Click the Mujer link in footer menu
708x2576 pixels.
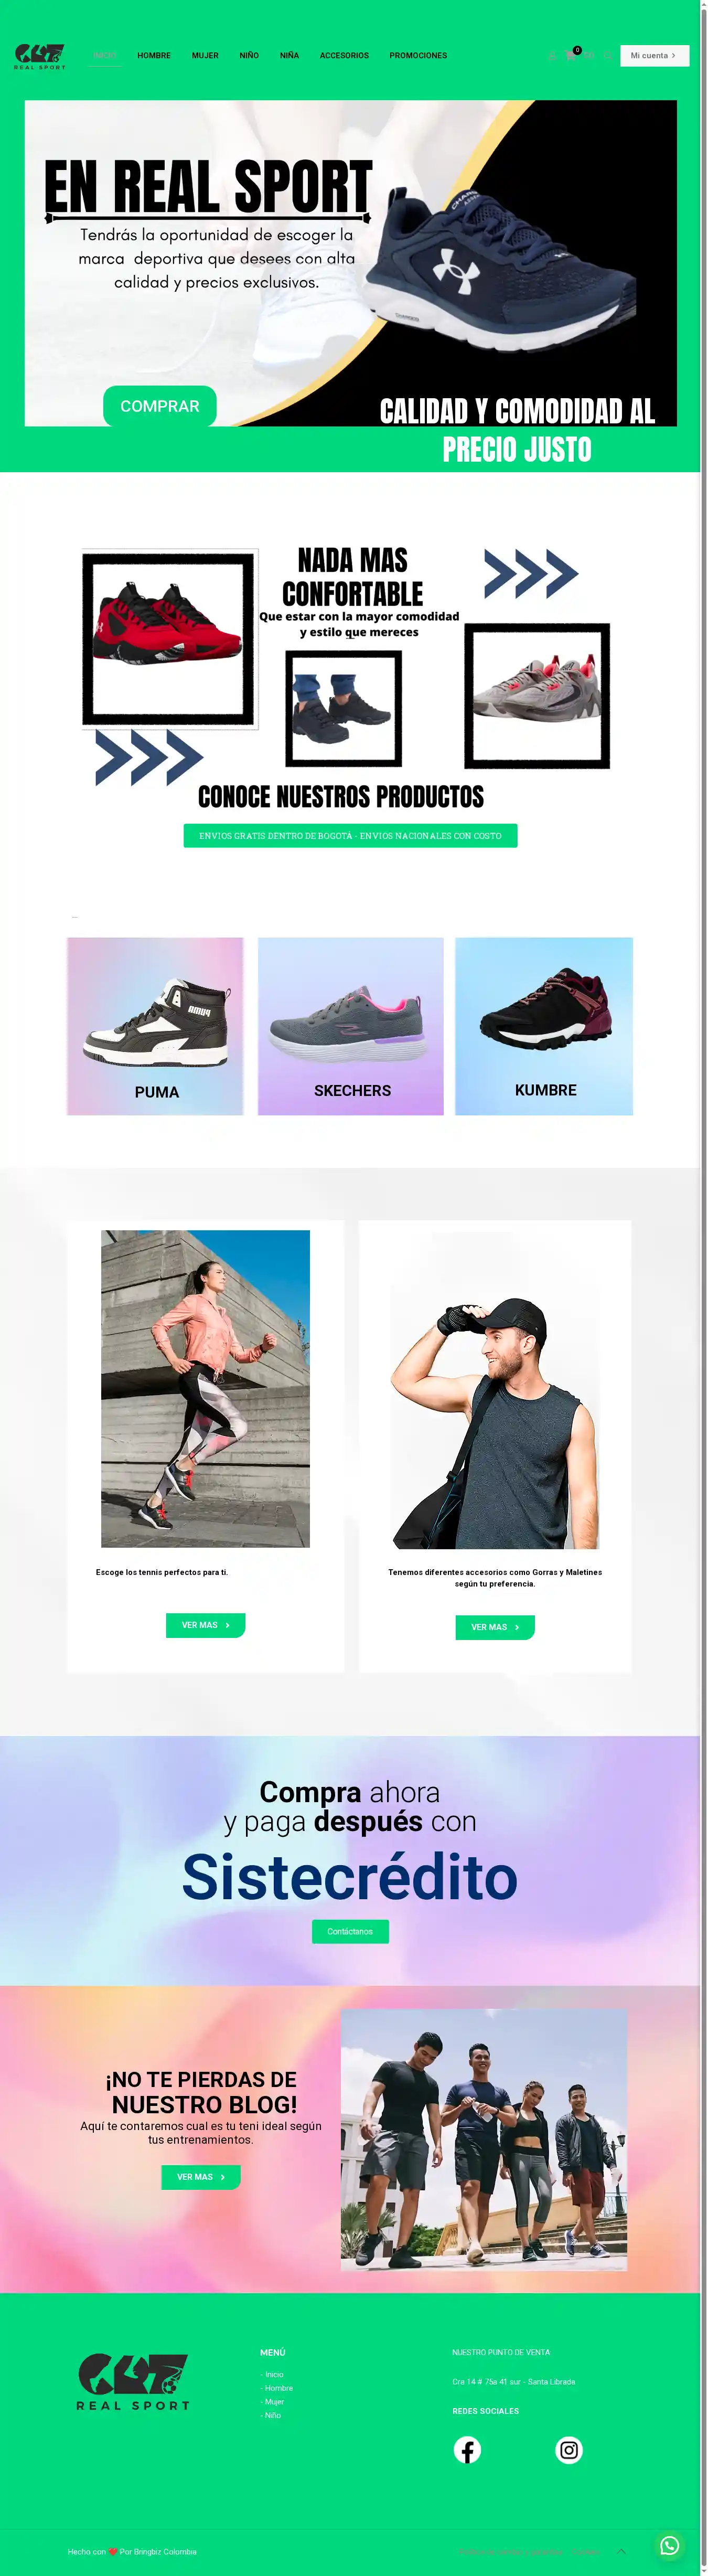[274, 2401]
